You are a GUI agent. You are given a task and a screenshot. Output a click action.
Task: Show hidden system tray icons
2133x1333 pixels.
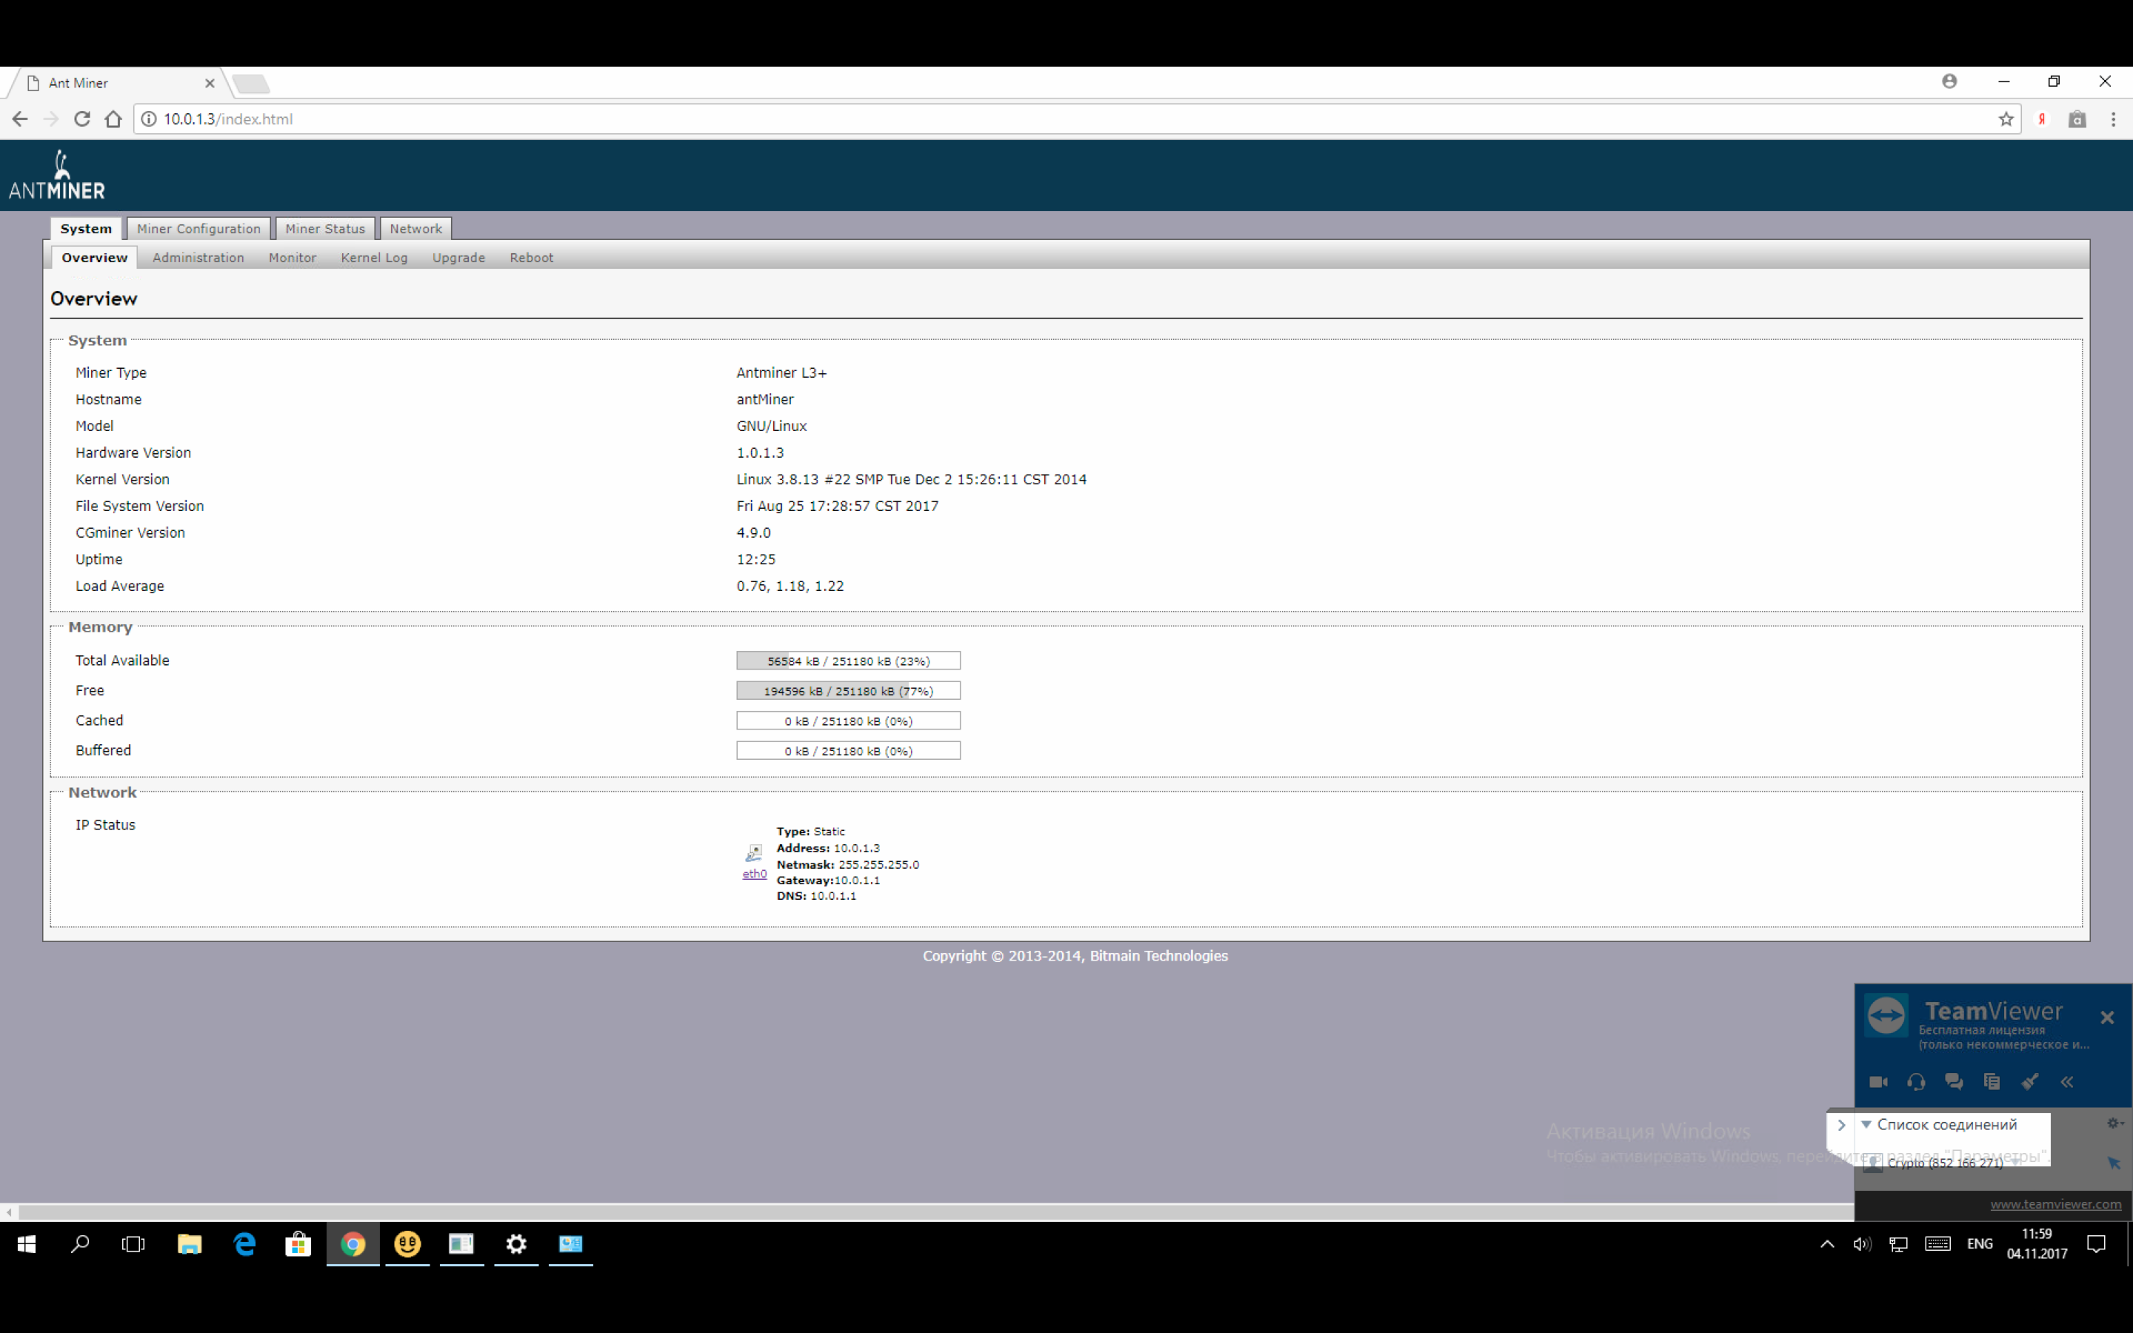tap(1826, 1244)
